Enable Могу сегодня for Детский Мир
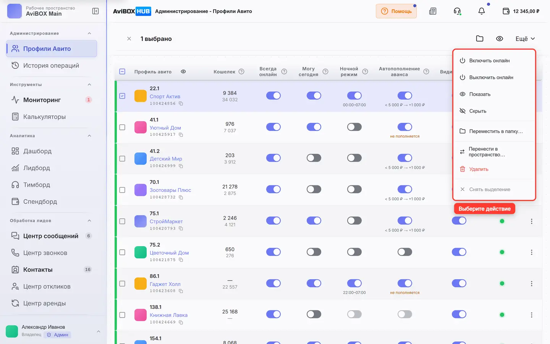The width and height of the screenshot is (550, 344). (x=314, y=158)
